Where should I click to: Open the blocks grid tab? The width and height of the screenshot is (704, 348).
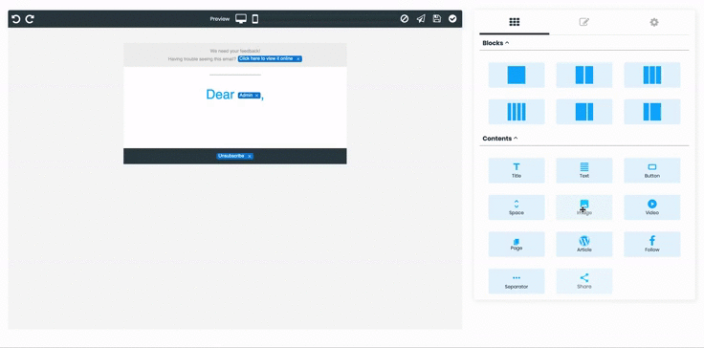pos(514,22)
